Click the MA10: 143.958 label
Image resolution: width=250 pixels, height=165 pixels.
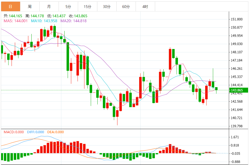tap(44, 21)
